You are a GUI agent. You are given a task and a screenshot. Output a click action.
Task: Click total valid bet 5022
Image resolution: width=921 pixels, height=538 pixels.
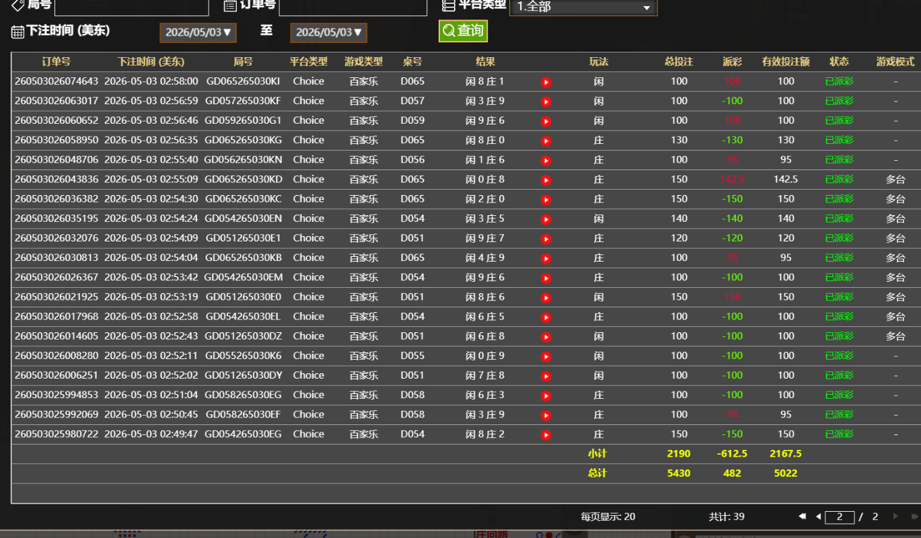[x=786, y=473]
